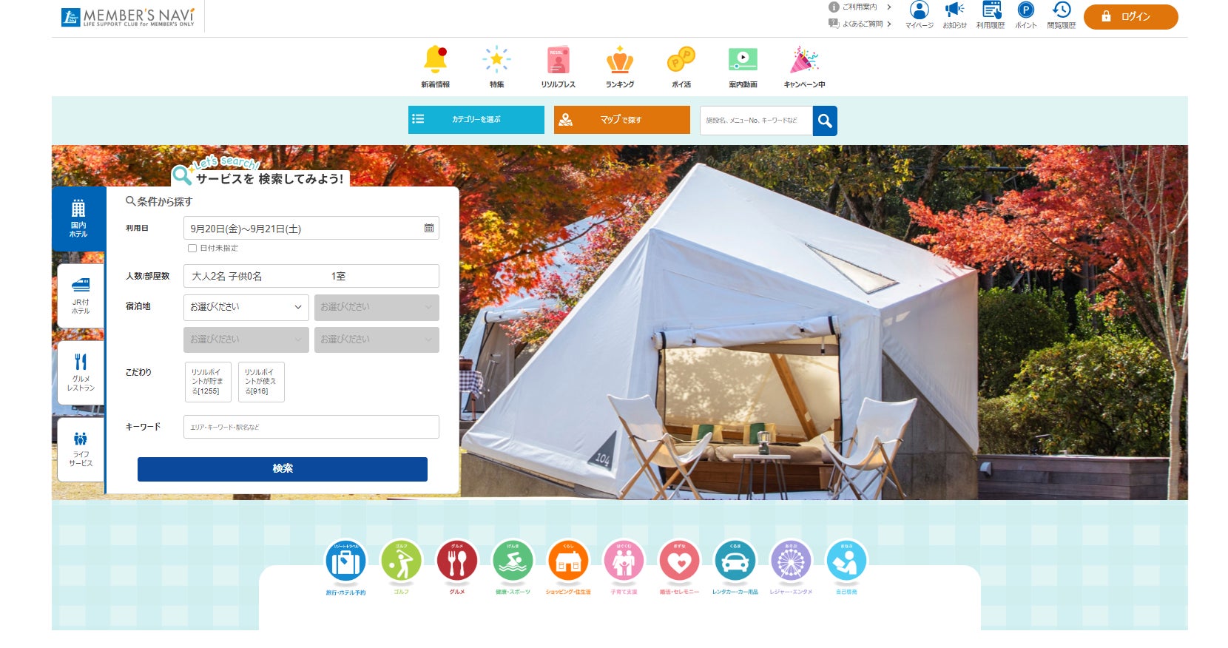Select 自己啓発 reading person icon
This screenshot has width=1228, height=648.
(x=846, y=562)
